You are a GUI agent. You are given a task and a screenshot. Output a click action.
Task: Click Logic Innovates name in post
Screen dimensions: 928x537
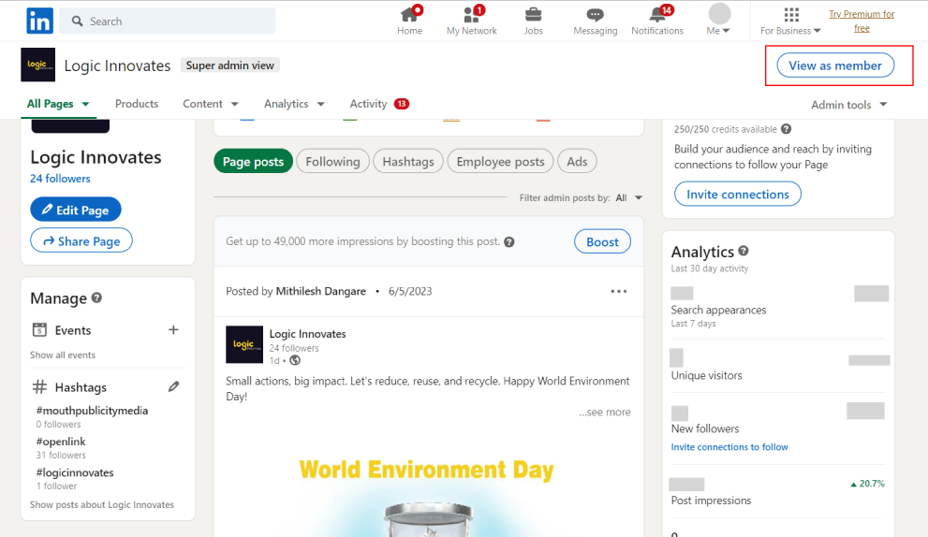(x=308, y=334)
